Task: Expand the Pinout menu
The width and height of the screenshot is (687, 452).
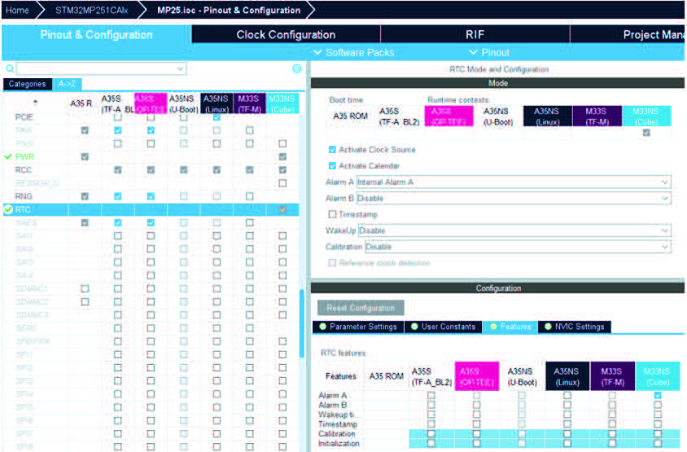Action: (x=489, y=53)
